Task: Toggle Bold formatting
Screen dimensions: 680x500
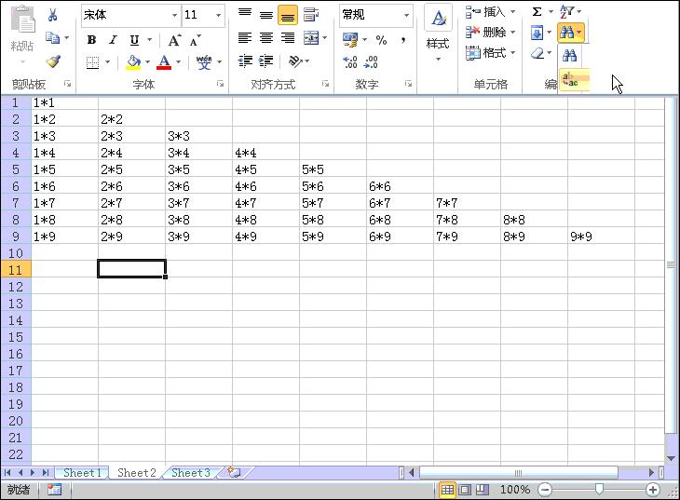Action: pyautogui.click(x=91, y=40)
